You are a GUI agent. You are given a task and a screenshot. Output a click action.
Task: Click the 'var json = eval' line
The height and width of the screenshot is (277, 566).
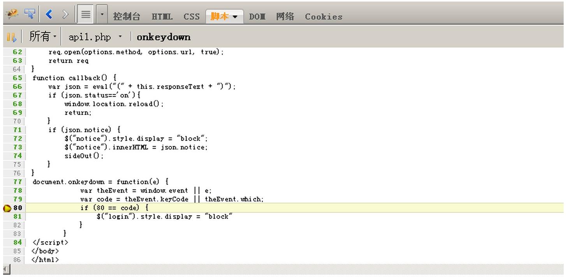point(142,86)
